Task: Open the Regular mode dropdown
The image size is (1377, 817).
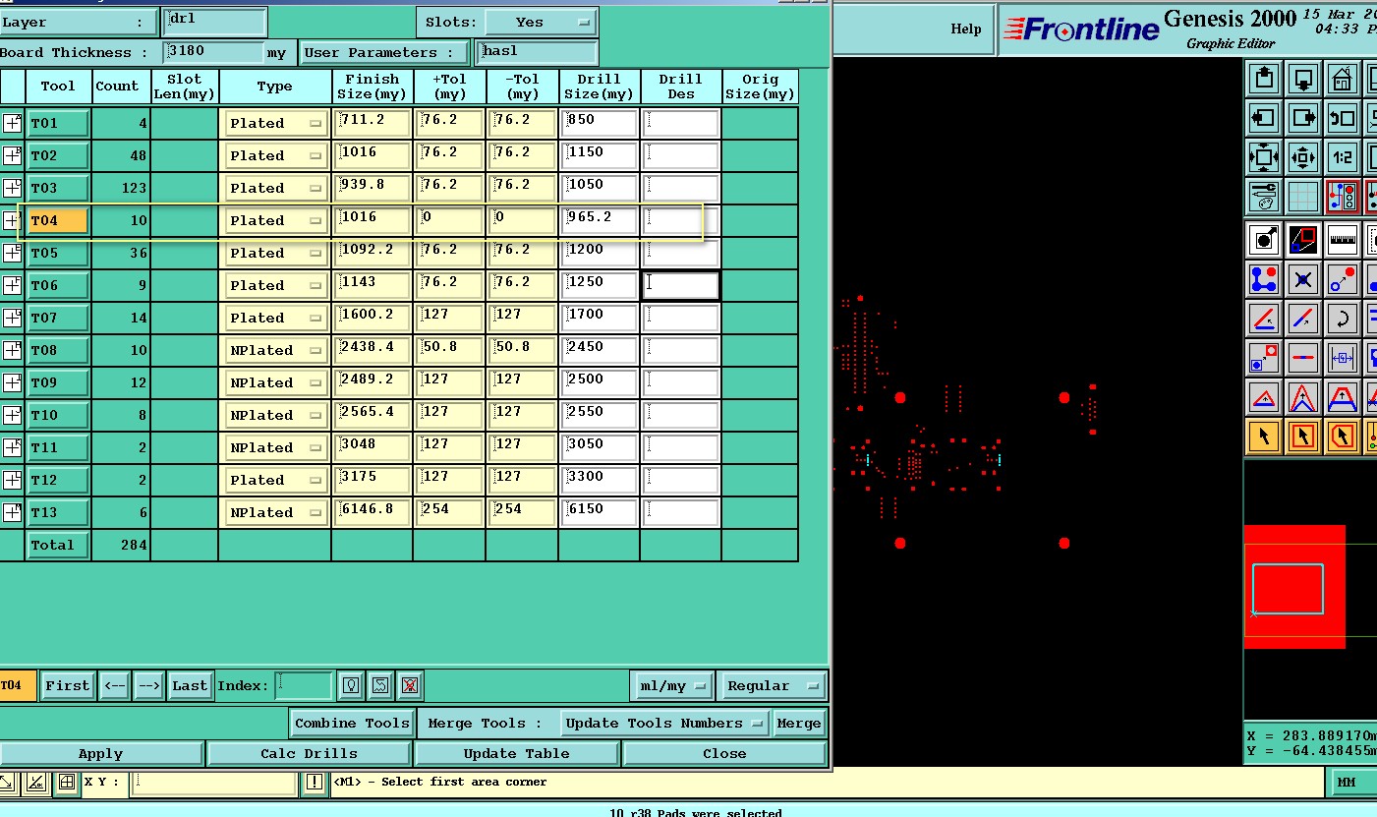Action: [773, 685]
